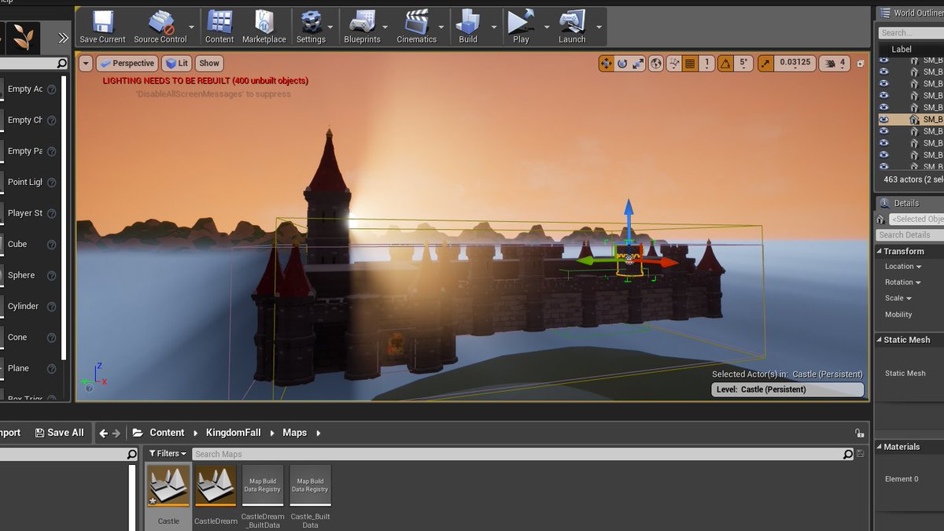The height and width of the screenshot is (531, 944).
Task: Open the Filters dropdown
Action: point(168,454)
